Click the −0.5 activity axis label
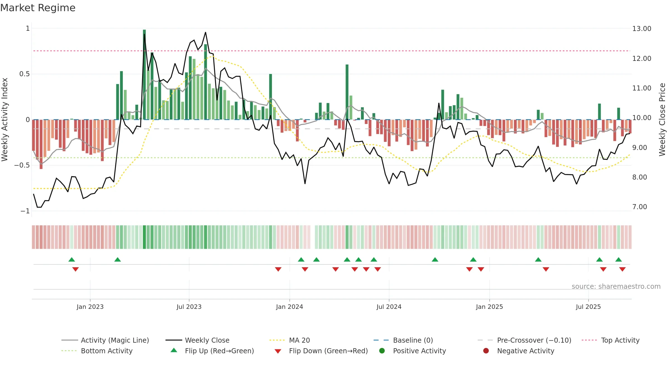 22,165
